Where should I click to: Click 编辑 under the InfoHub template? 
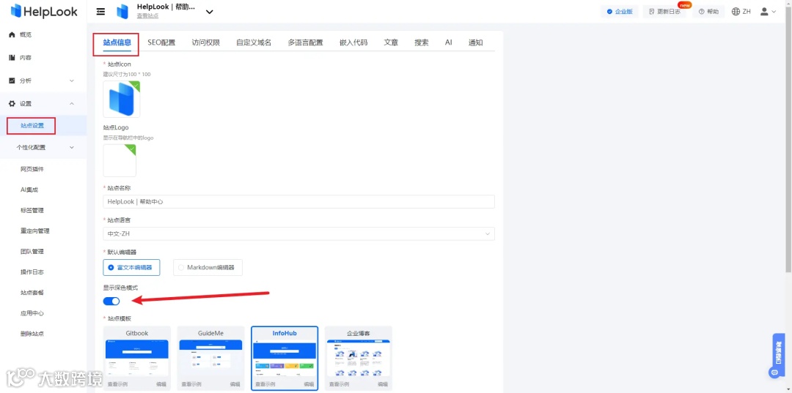tap(309, 384)
